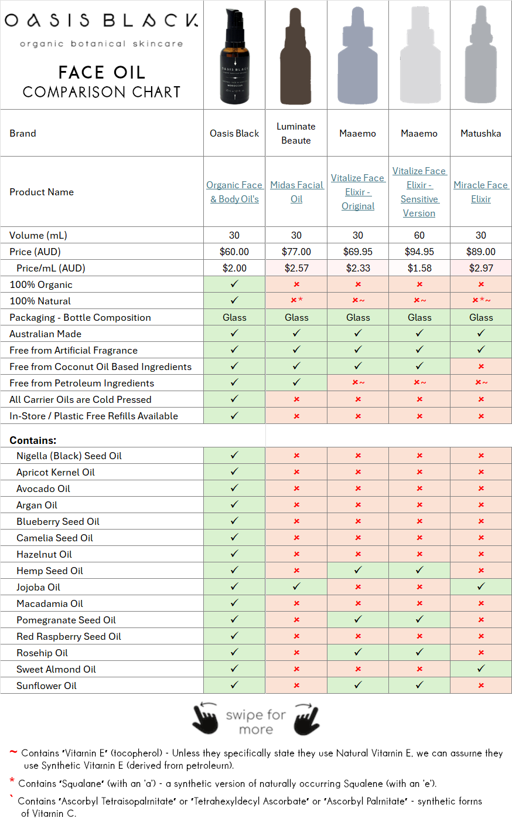Click the Oasis Black bottle photo
Image resolution: width=512 pixels, height=821 pixels.
(x=235, y=56)
